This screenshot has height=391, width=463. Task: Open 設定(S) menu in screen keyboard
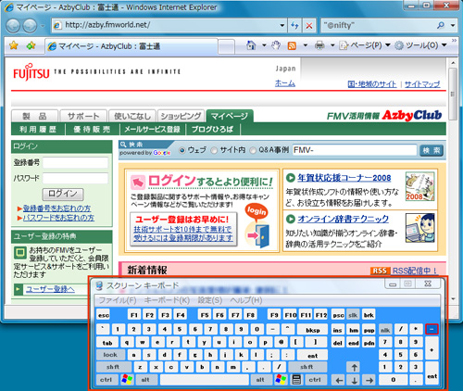[x=210, y=300]
